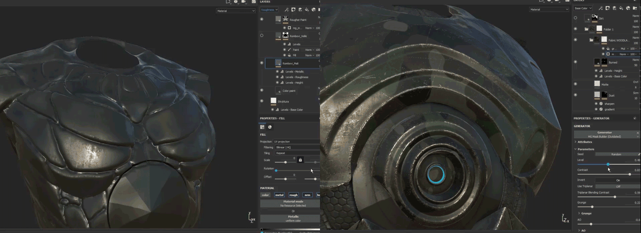This screenshot has width=641, height=233.
Task: Toggle the color material channel
Action: point(266,195)
